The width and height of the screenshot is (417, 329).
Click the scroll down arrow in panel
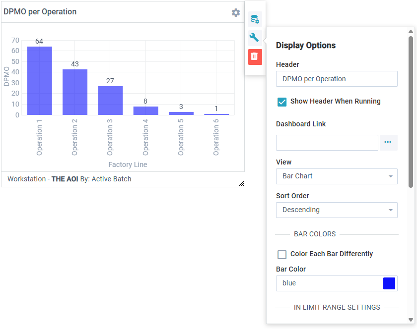[x=411, y=320]
